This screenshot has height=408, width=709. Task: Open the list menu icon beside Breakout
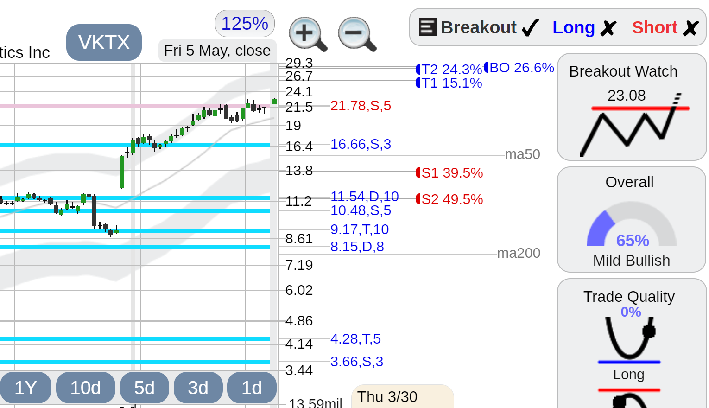coord(427,27)
